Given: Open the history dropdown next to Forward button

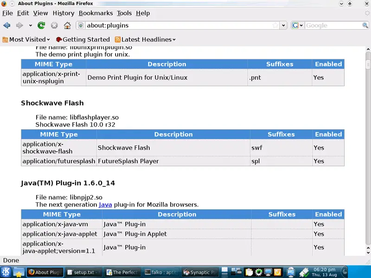Looking at the screenshot, I should point(31,25).
